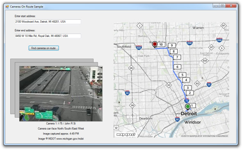Click the end address input field
This screenshot has width=242, height=150.
click(x=48, y=36)
